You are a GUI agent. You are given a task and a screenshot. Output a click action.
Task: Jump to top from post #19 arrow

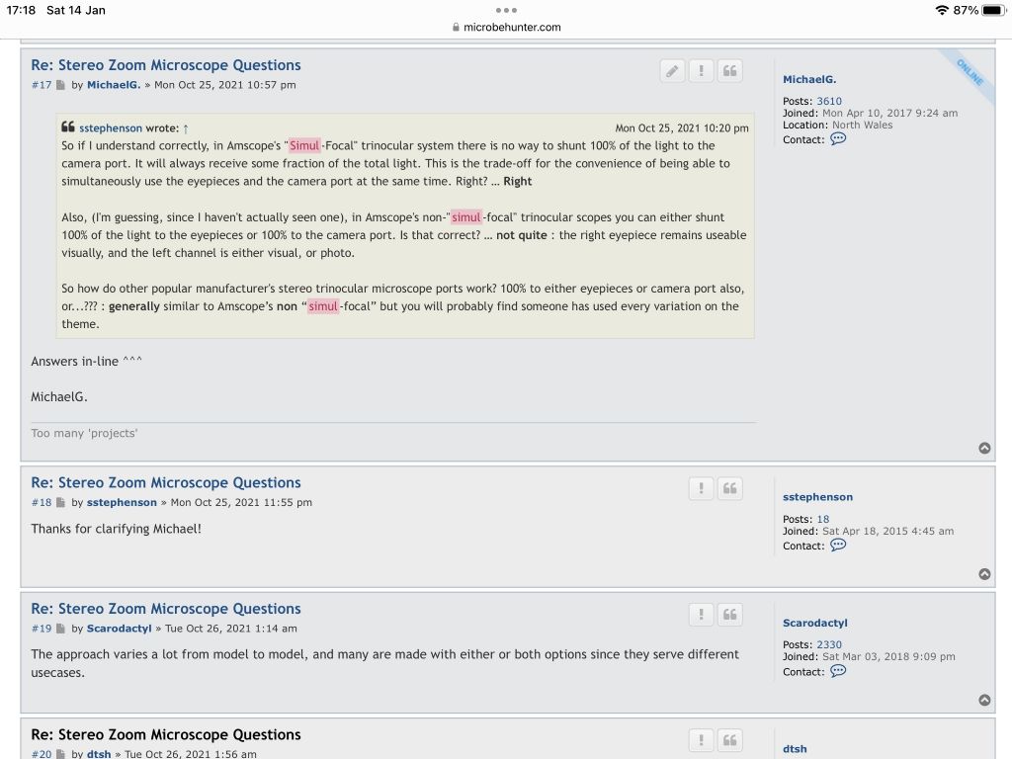pos(984,700)
